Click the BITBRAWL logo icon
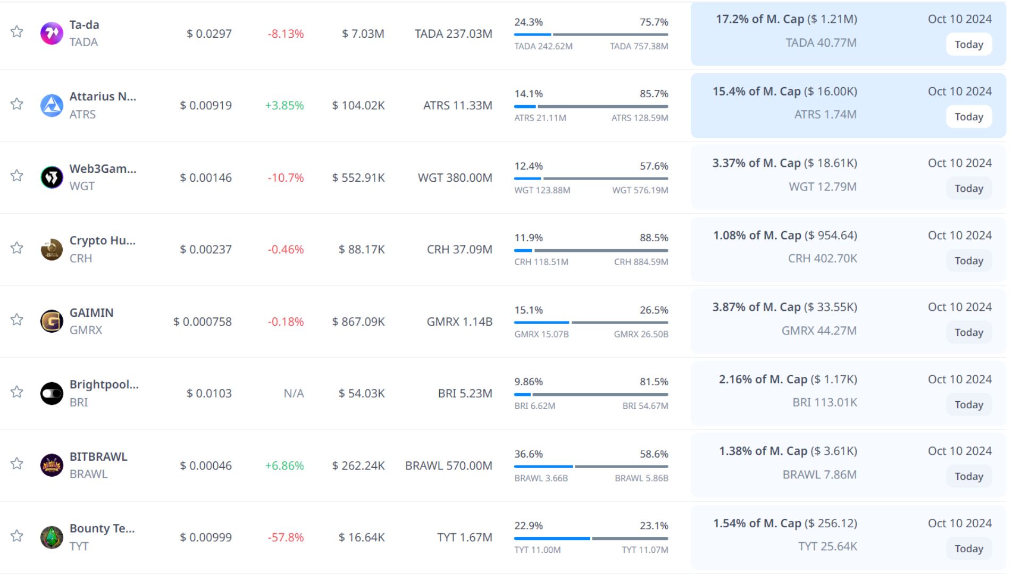 (x=52, y=466)
